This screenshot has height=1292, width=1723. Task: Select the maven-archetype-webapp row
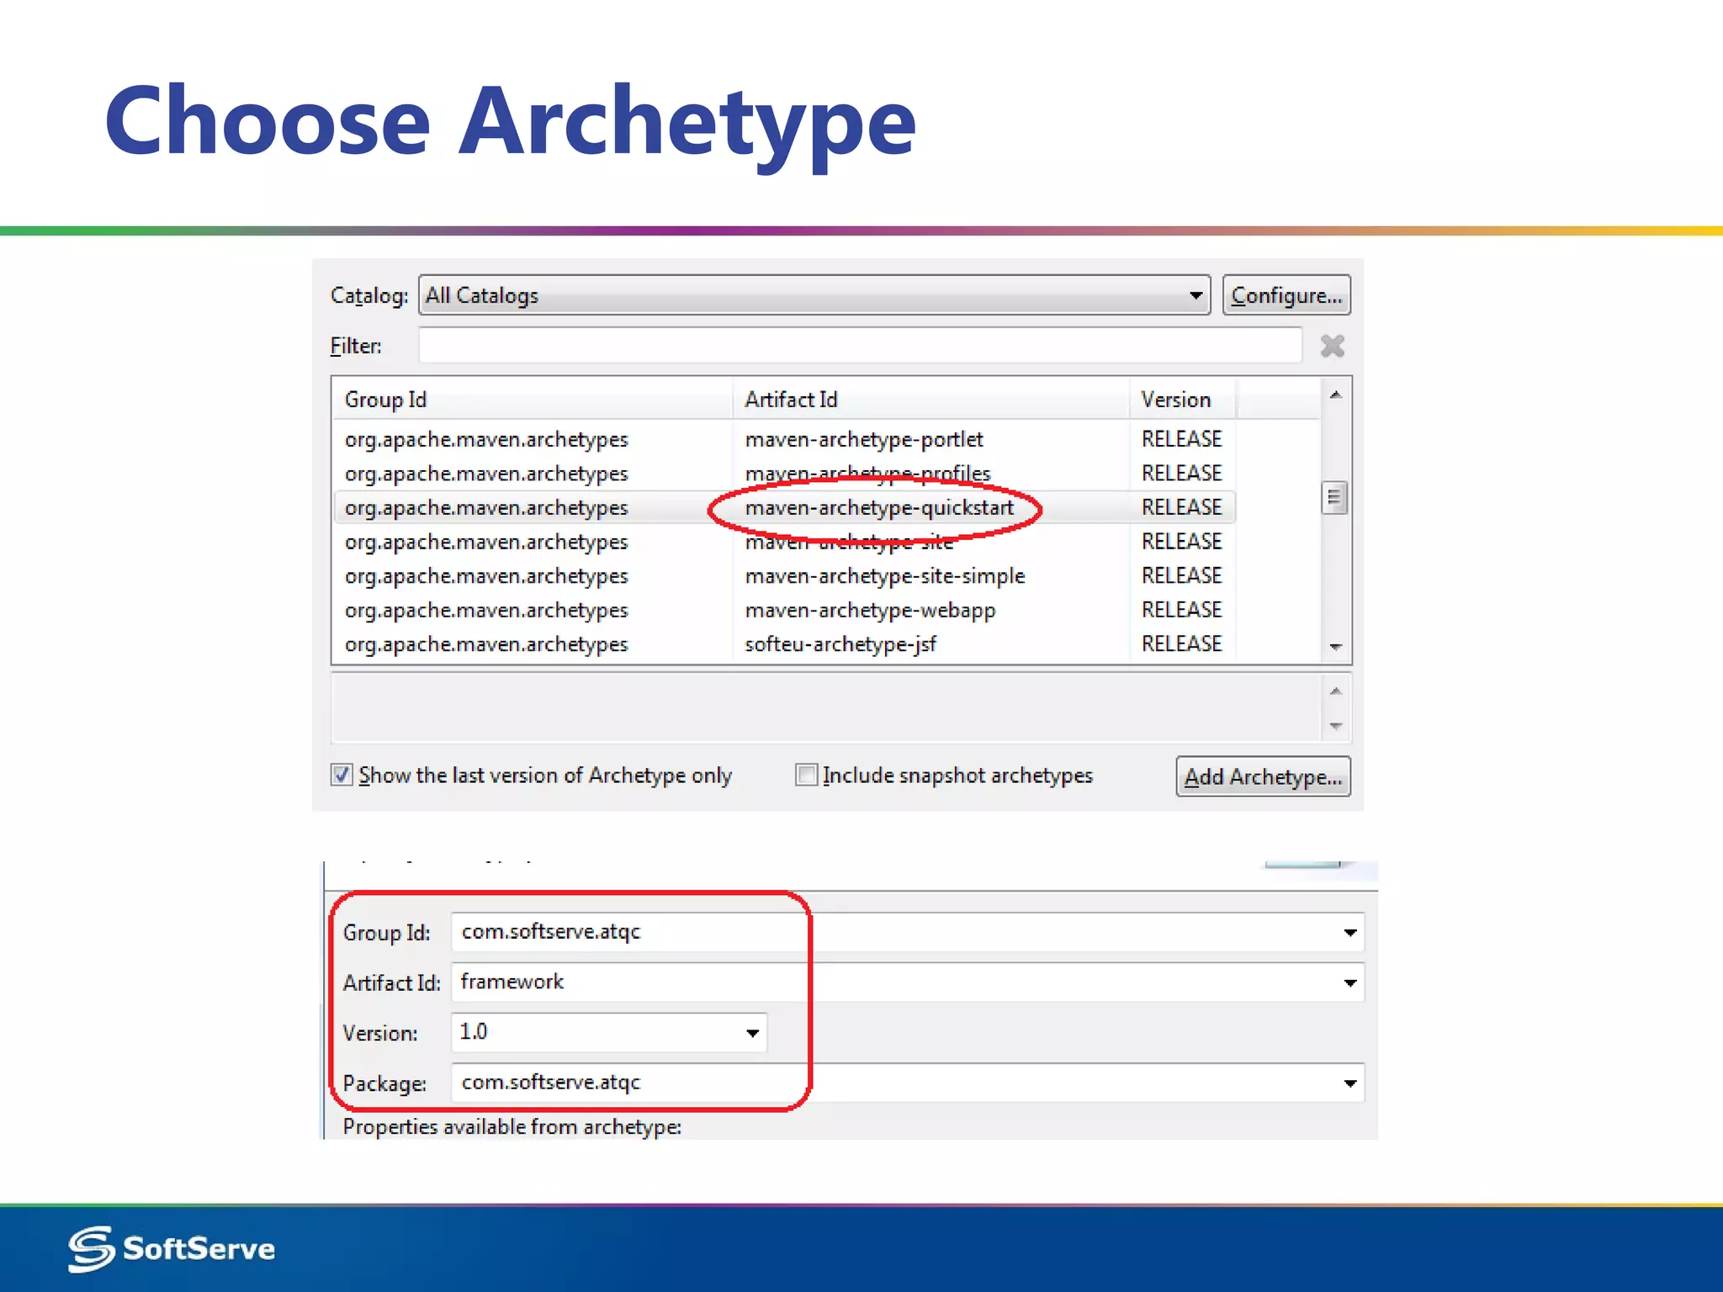784,610
